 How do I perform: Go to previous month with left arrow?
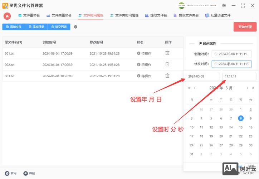[195, 88]
